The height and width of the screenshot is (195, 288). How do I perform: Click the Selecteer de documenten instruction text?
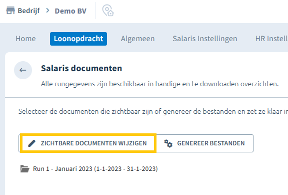click(153, 111)
